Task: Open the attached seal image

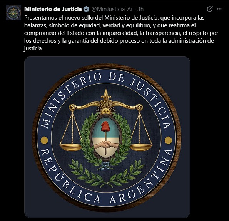Action: 107,137
